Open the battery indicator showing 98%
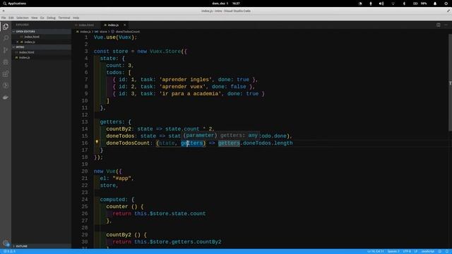The height and width of the screenshot is (254, 452). click(x=420, y=4)
